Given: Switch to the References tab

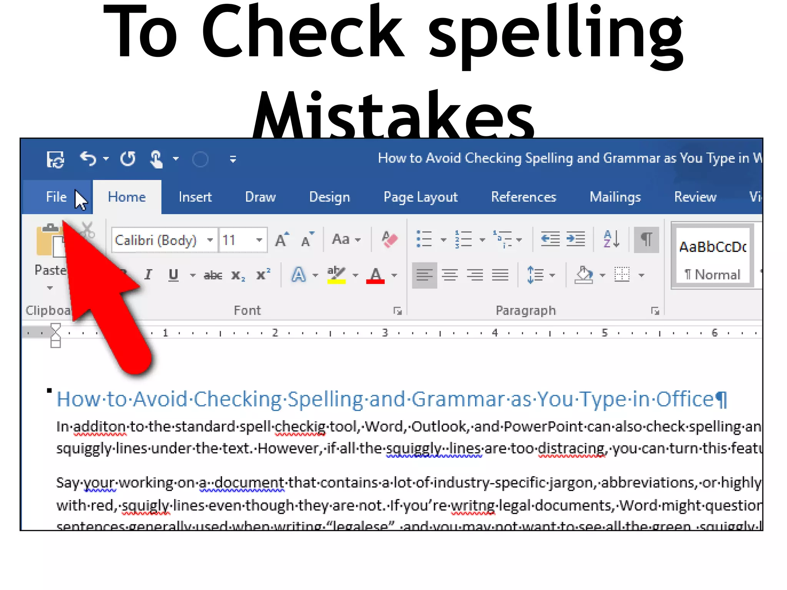Looking at the screenshot, I should pos(524,197).
